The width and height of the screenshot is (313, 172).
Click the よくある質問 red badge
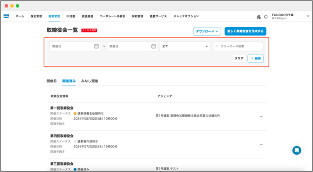click(x=89, y=30)
